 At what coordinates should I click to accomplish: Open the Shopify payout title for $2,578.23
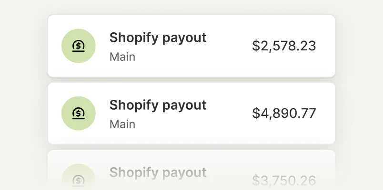click(158, 38)
